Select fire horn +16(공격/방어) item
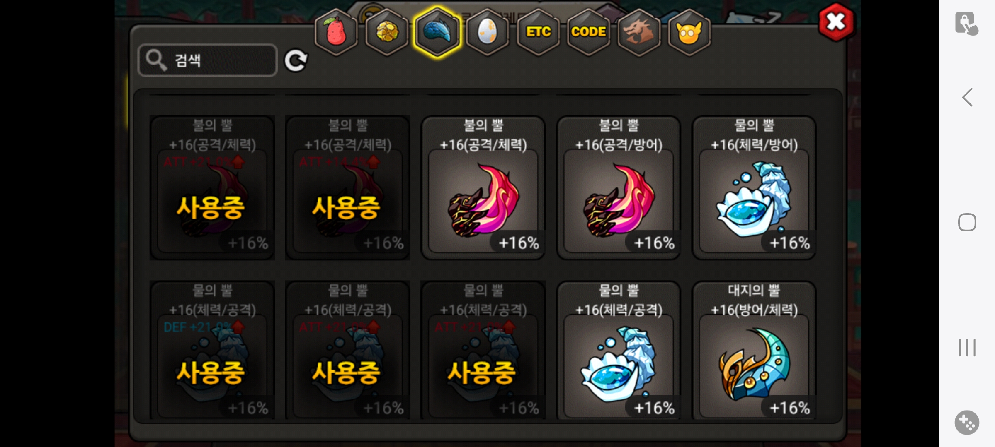The height and width of the screenshot is (447, 995). tap(619, 188)
